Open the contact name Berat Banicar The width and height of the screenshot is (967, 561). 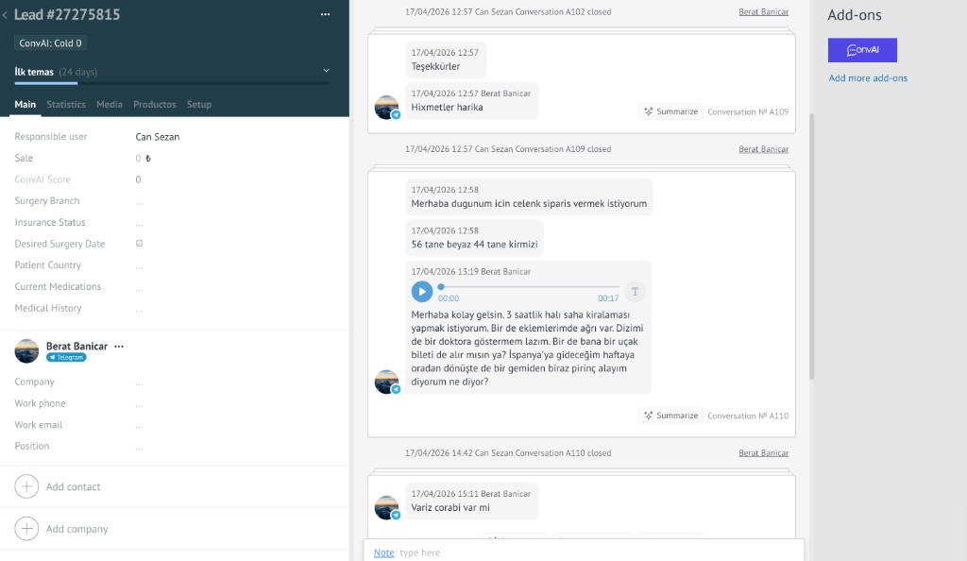click(x=76, y=347)
